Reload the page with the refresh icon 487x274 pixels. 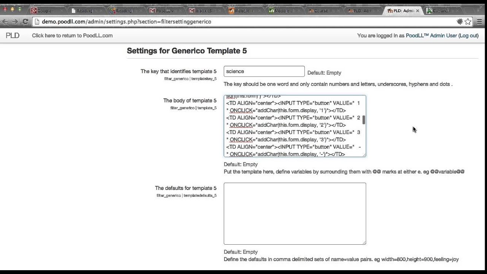click(x=25, y=22)
